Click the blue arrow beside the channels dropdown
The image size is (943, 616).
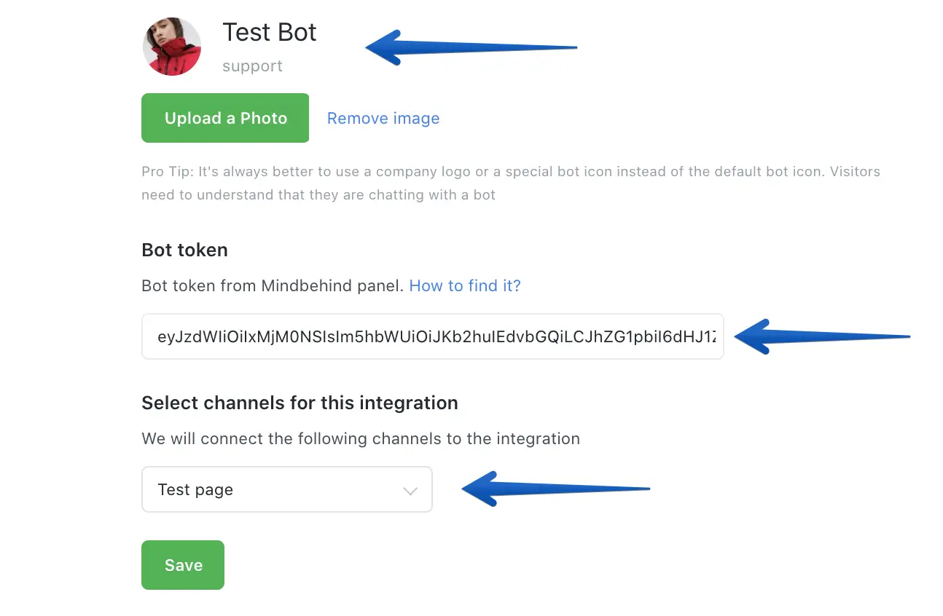pos(555,488)
